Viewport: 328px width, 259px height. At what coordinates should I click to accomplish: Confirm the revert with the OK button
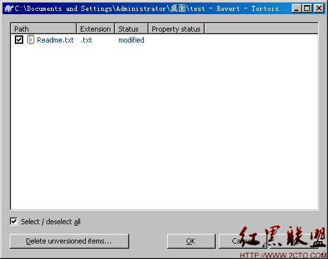click(x=191, y=241)
